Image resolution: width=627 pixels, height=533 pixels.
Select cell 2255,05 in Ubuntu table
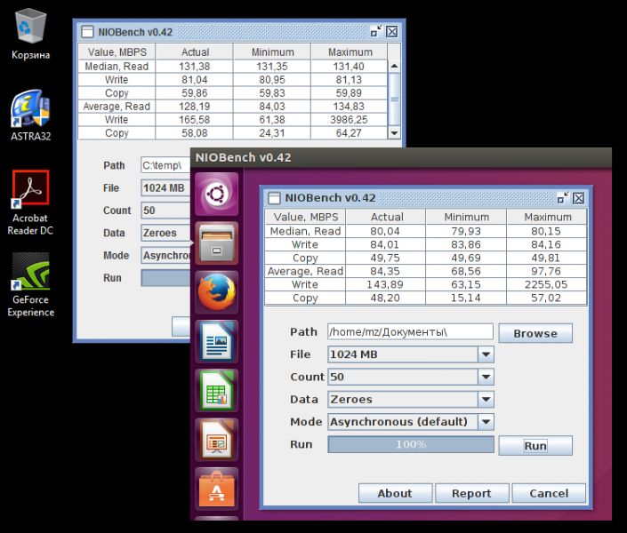click(x=546, y=284)
